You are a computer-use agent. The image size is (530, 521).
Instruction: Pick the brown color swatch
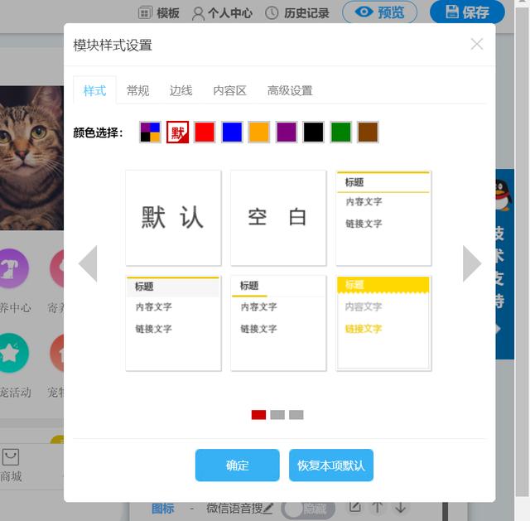tap(368, 132)
